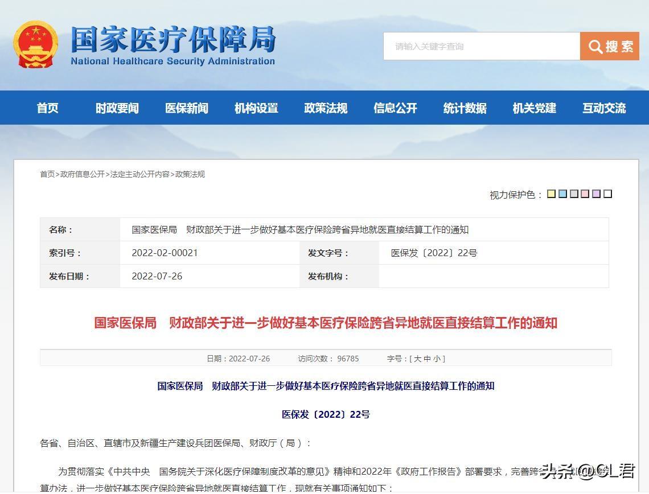Select the pink eye-protection color swatch
Viewport: 649px width, 494px height.
[x=585, y=194]
